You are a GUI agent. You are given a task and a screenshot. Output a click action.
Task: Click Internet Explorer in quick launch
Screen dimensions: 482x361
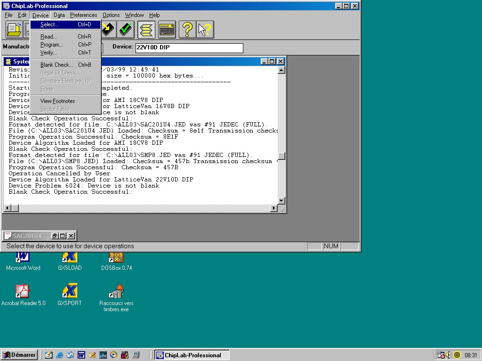point(60,355)
